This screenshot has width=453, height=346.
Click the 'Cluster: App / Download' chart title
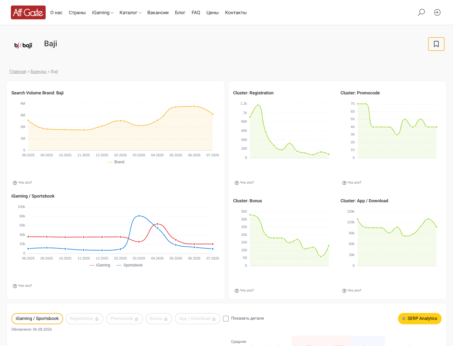click(x=364, y=201)
